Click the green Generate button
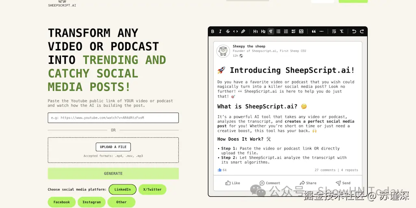416x208 pixels. [113, 173]
